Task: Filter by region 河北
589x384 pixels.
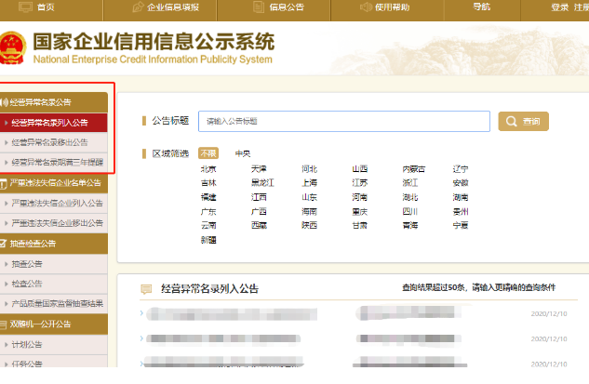Action: [310, 169]
